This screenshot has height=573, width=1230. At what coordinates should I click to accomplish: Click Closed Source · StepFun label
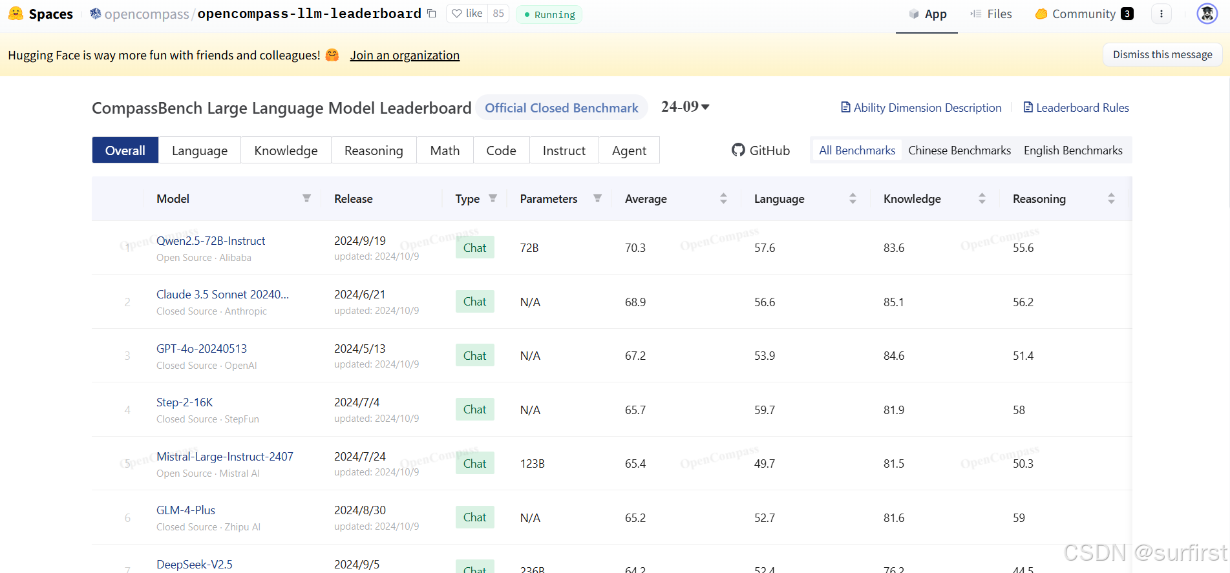coord(207,419)
